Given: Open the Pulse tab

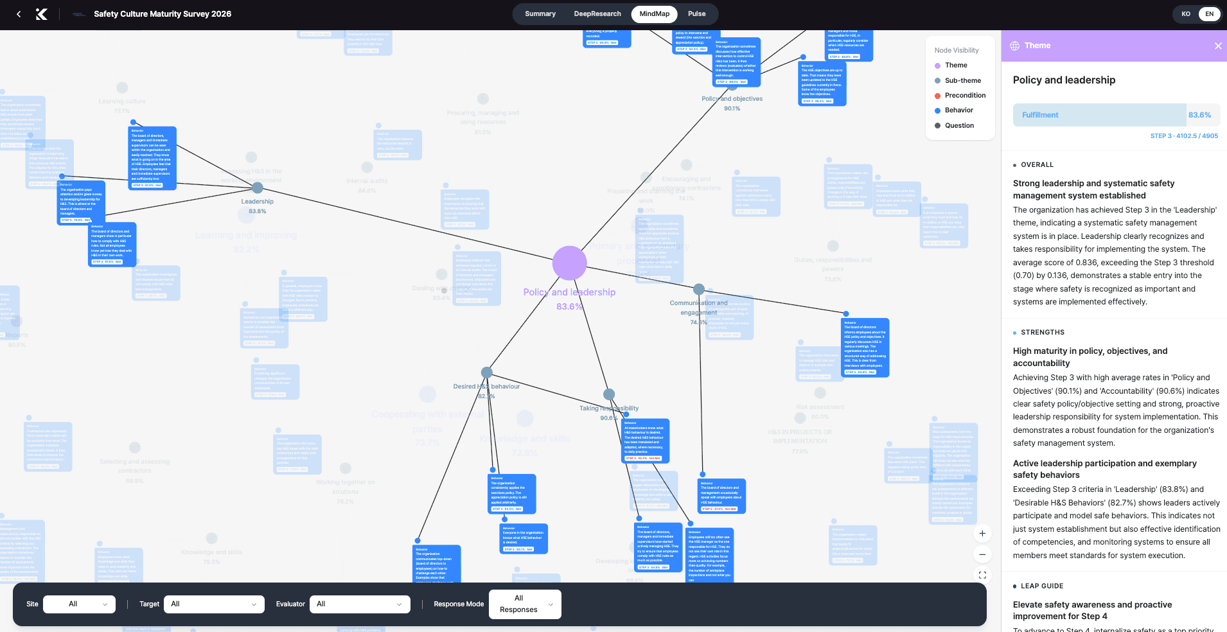Looking at the screenshot, I should point(697,14).
